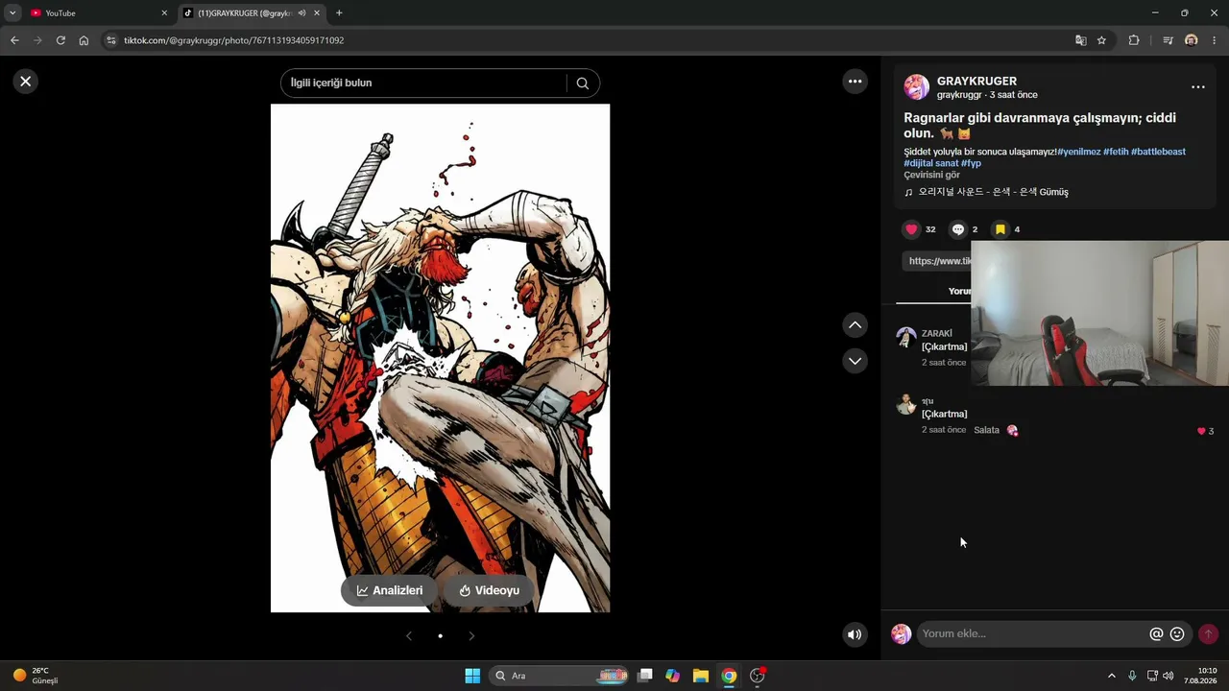Like the post with the heart icon
1229x691 pixels.
(x=912, y=229)
